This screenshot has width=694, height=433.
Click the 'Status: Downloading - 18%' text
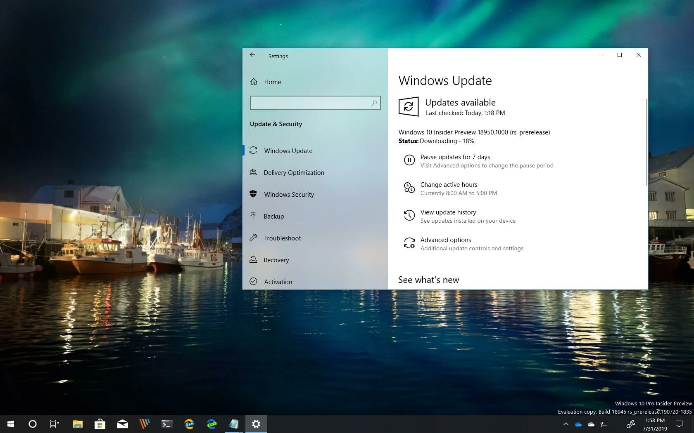pos(436,141)
